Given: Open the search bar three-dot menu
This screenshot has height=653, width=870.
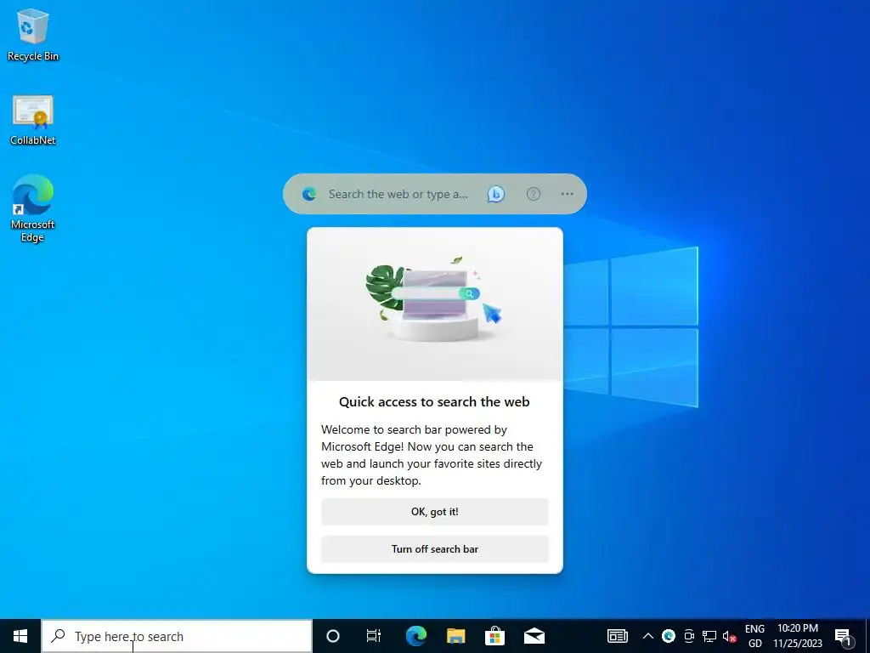Looking at the screenshot, I should pyautogui.click(x=567, y=194).
